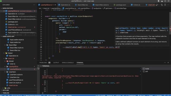Change indentation via Spaces: 4

click(x=110, y=95)
